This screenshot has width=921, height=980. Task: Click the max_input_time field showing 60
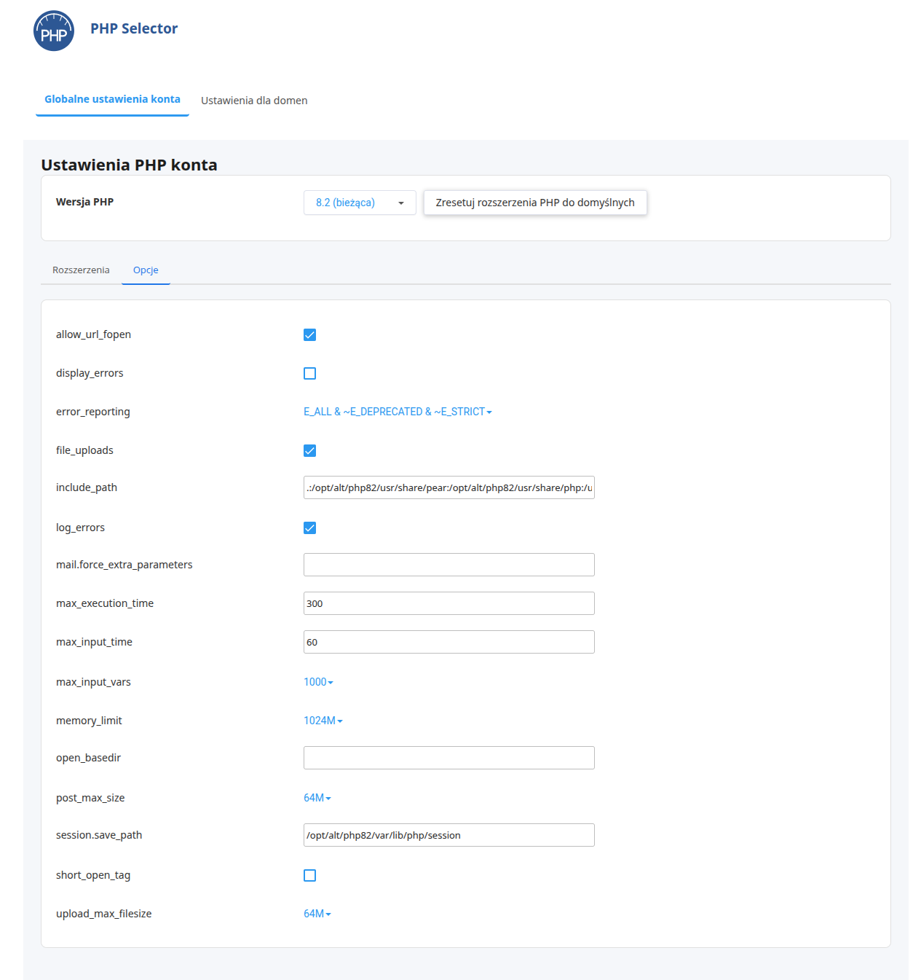[449, 642]
